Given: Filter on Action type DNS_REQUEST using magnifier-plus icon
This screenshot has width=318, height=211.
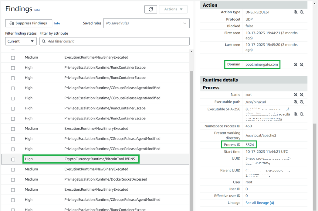Looking at the screenshot, I should click(296, 12).
